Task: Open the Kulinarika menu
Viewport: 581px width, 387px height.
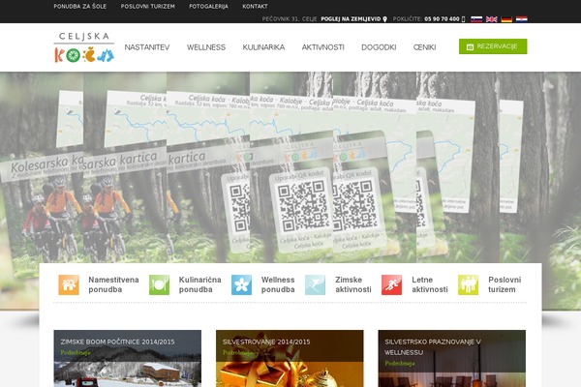Action: tap(263, 47)
